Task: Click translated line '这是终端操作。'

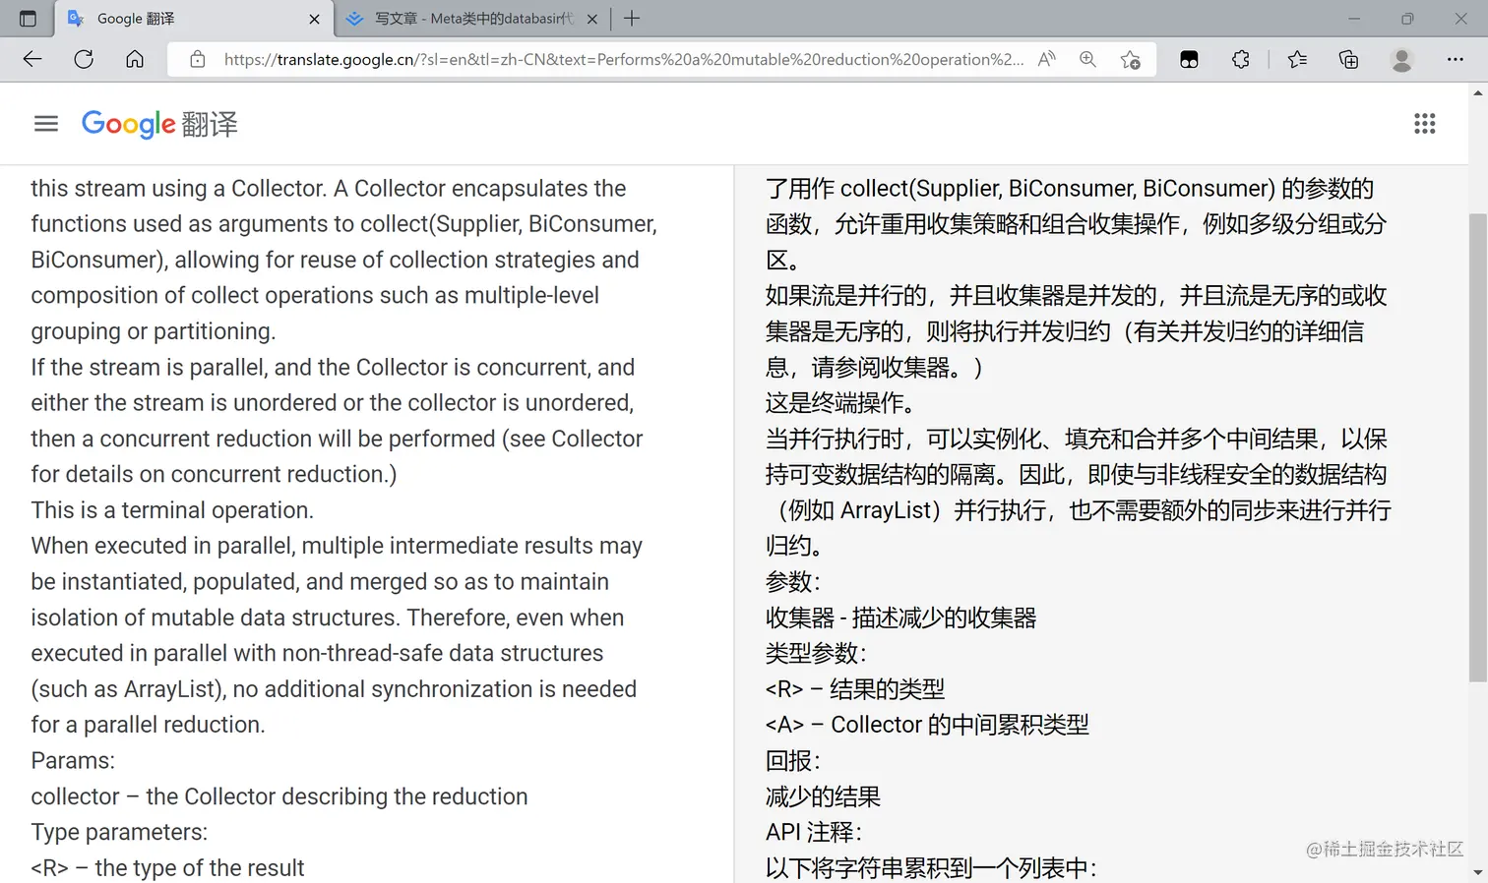Action: (842, 403)
